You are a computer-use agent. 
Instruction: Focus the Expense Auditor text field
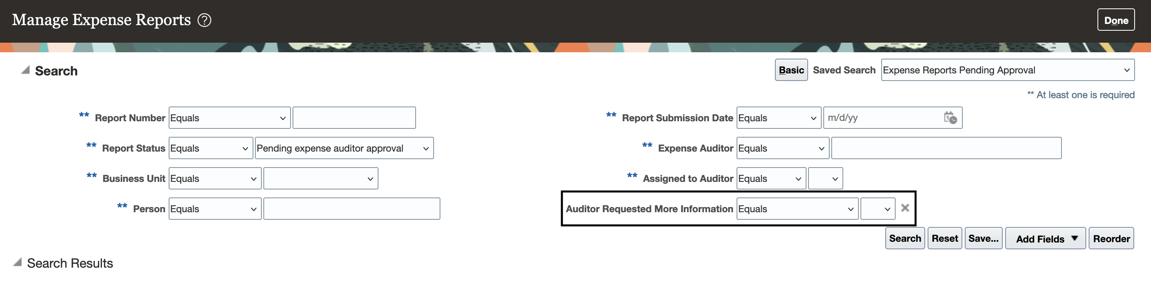(946, 148)
